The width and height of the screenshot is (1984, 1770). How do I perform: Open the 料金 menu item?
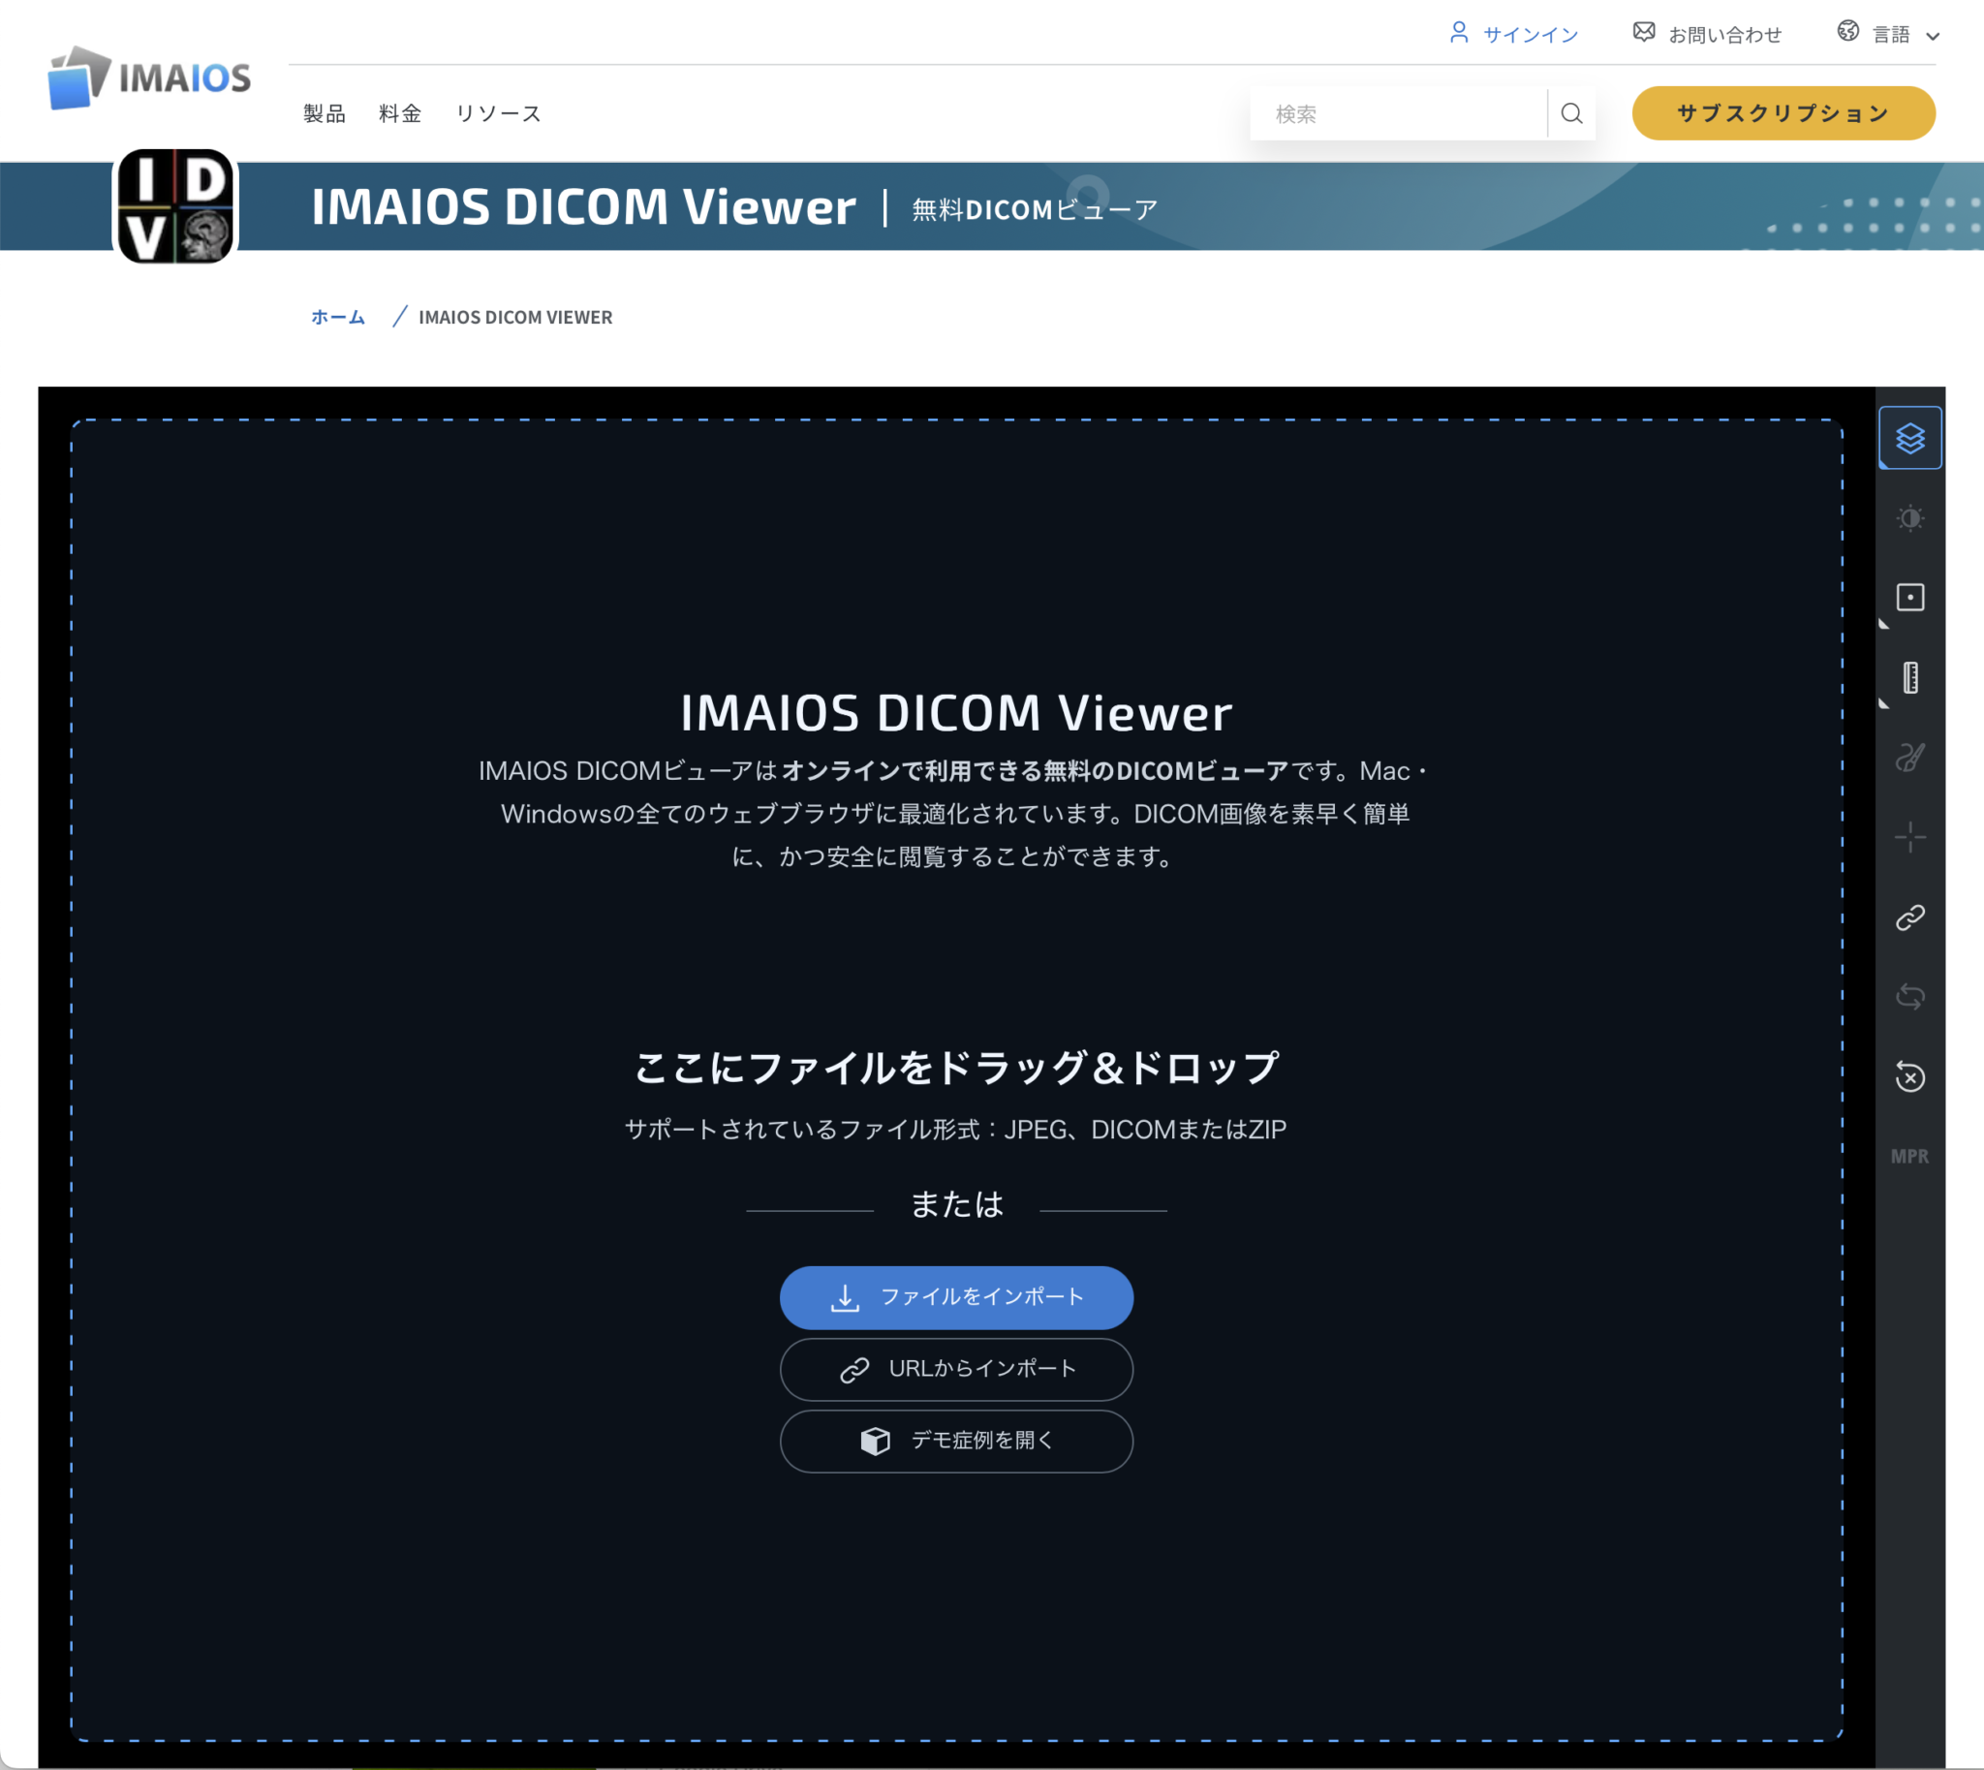click(400, 113)
